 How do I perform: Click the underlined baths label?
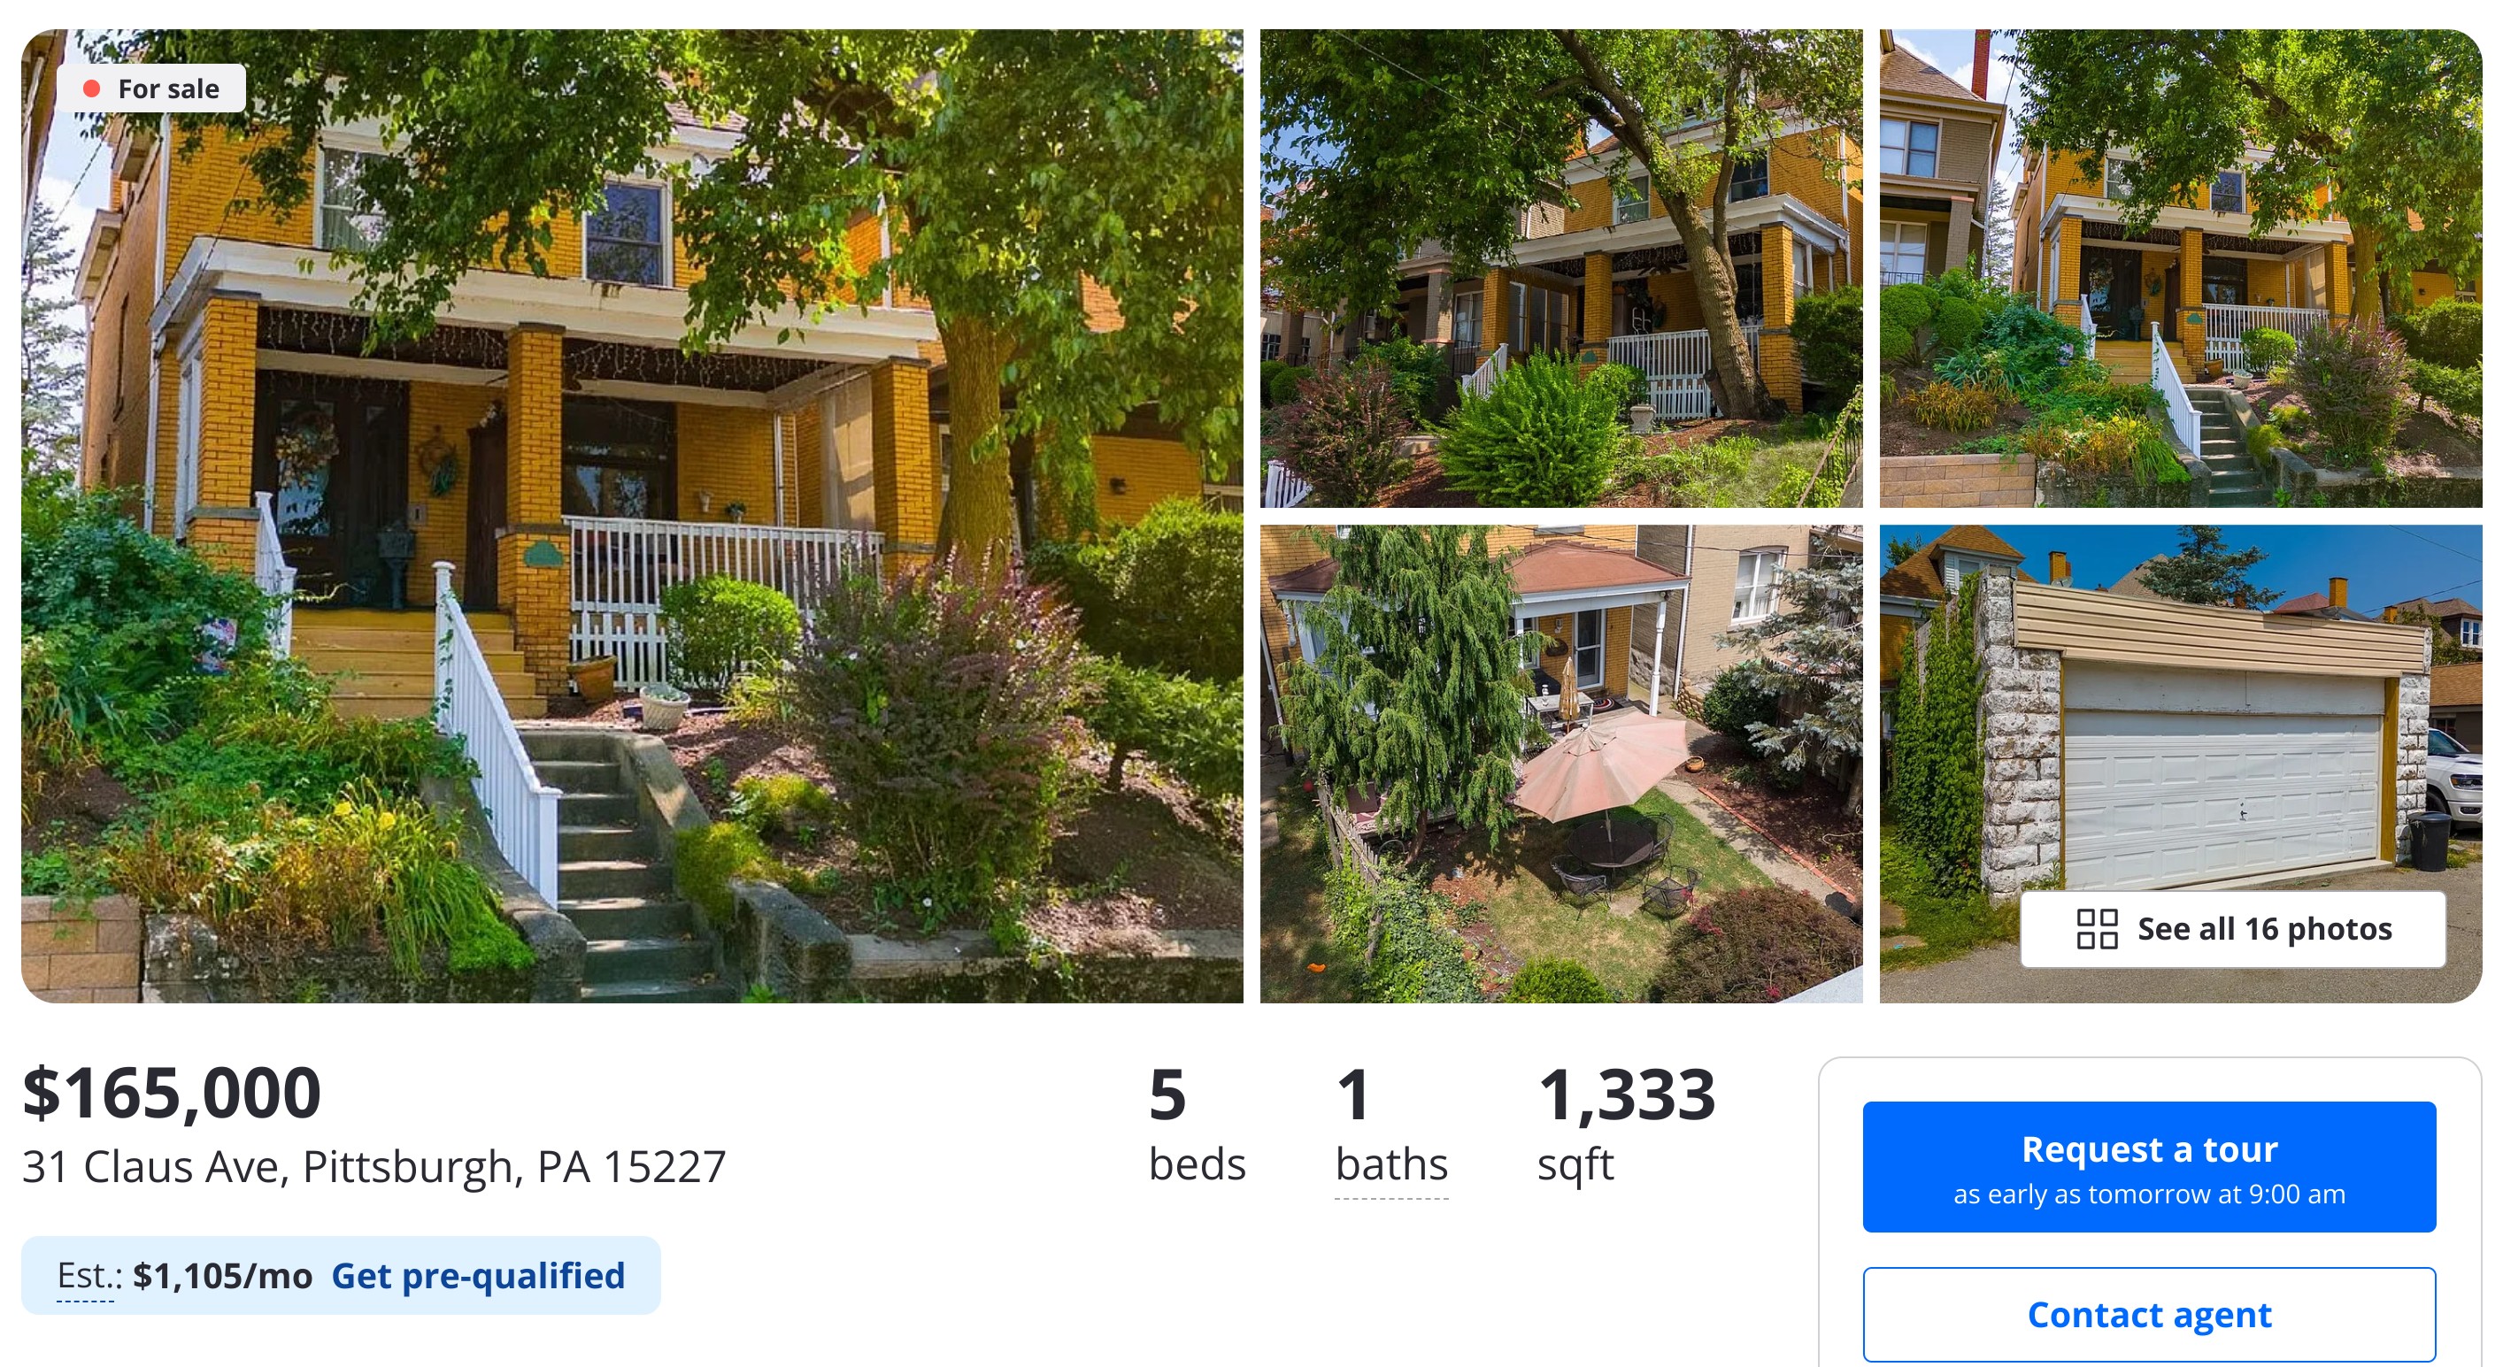[x=1391, y=1166]
